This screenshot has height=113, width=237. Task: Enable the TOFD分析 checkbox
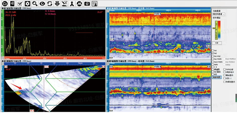pos(224,69)
